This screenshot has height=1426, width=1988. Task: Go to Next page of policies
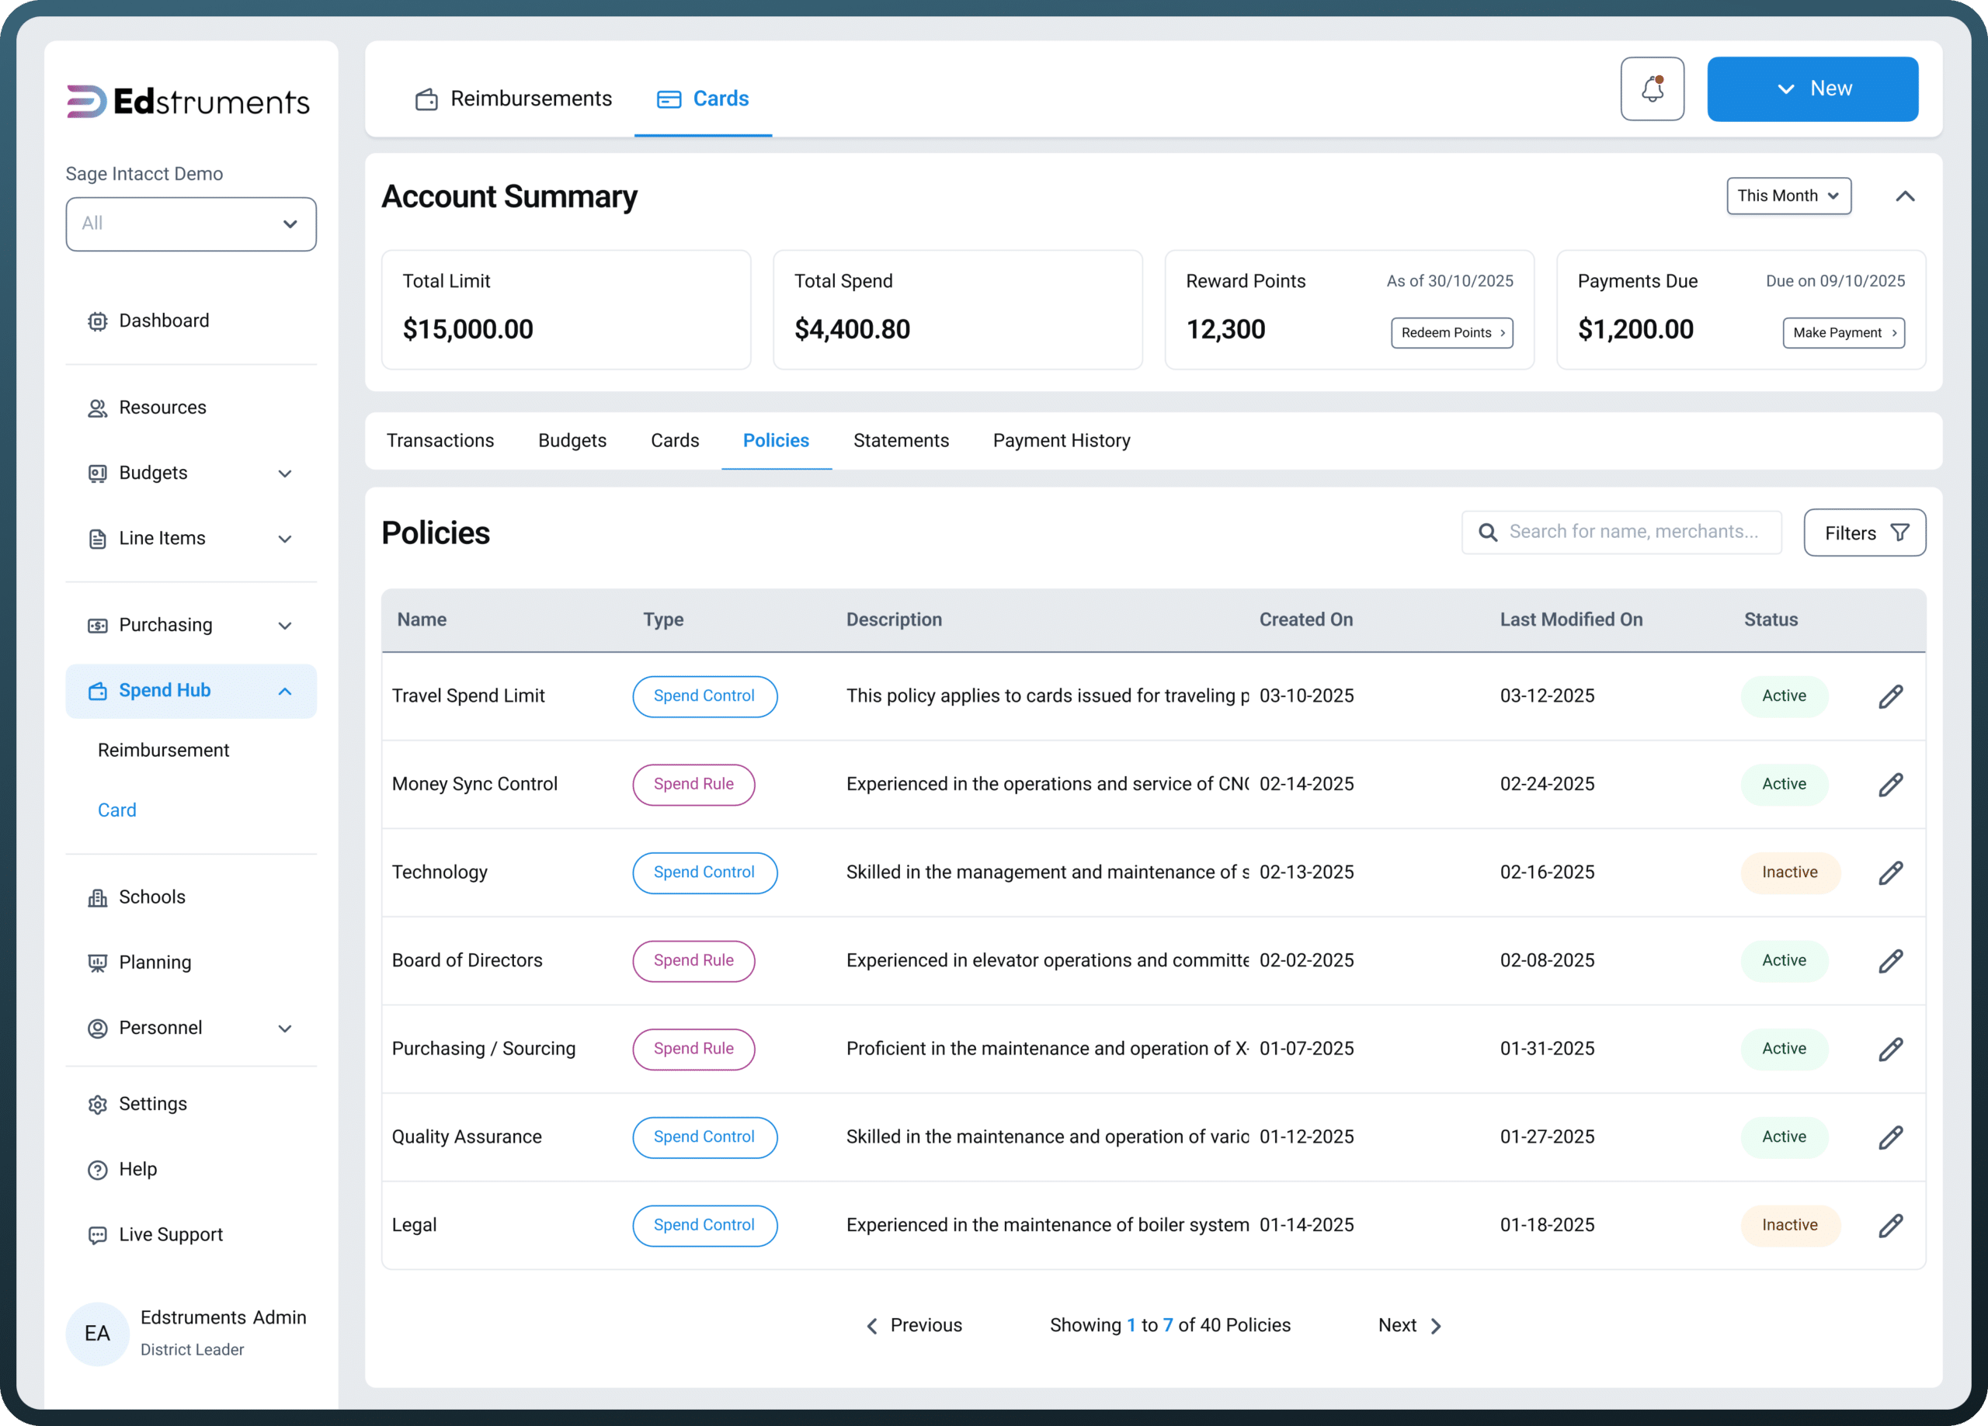[1409, 1324]
